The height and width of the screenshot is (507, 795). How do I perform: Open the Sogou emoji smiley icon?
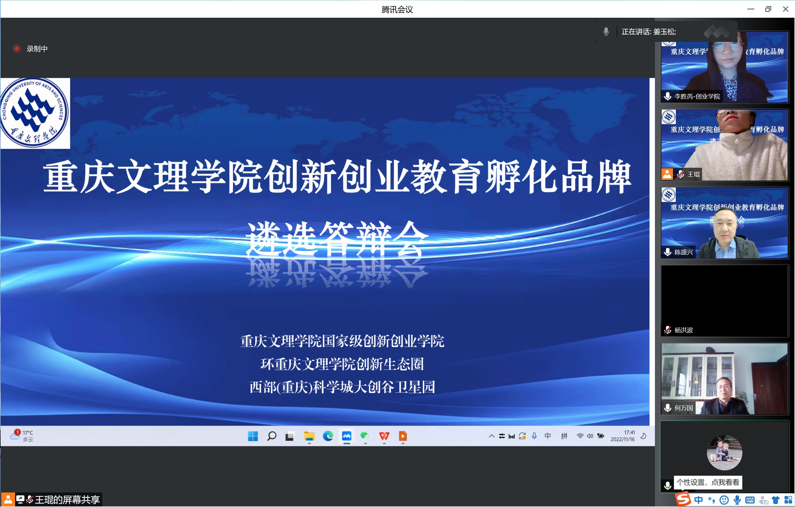coord(724,500)
